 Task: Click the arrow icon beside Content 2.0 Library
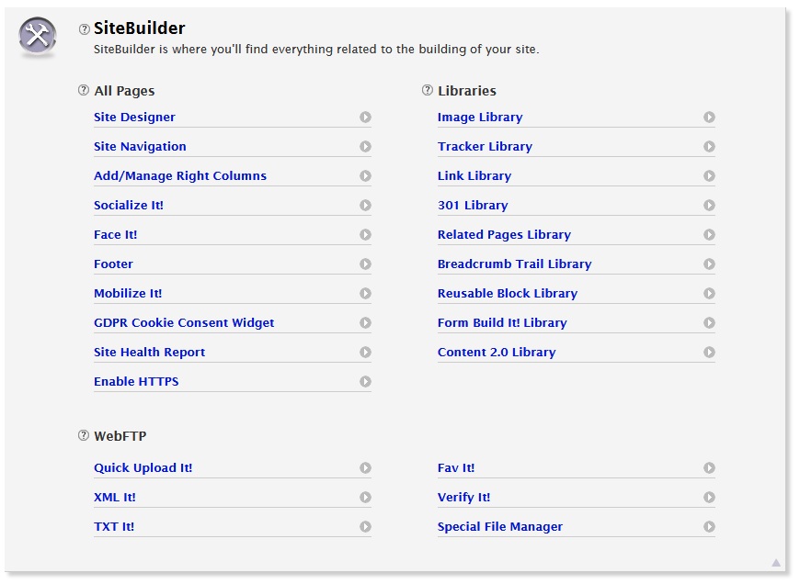coord(709,353)
